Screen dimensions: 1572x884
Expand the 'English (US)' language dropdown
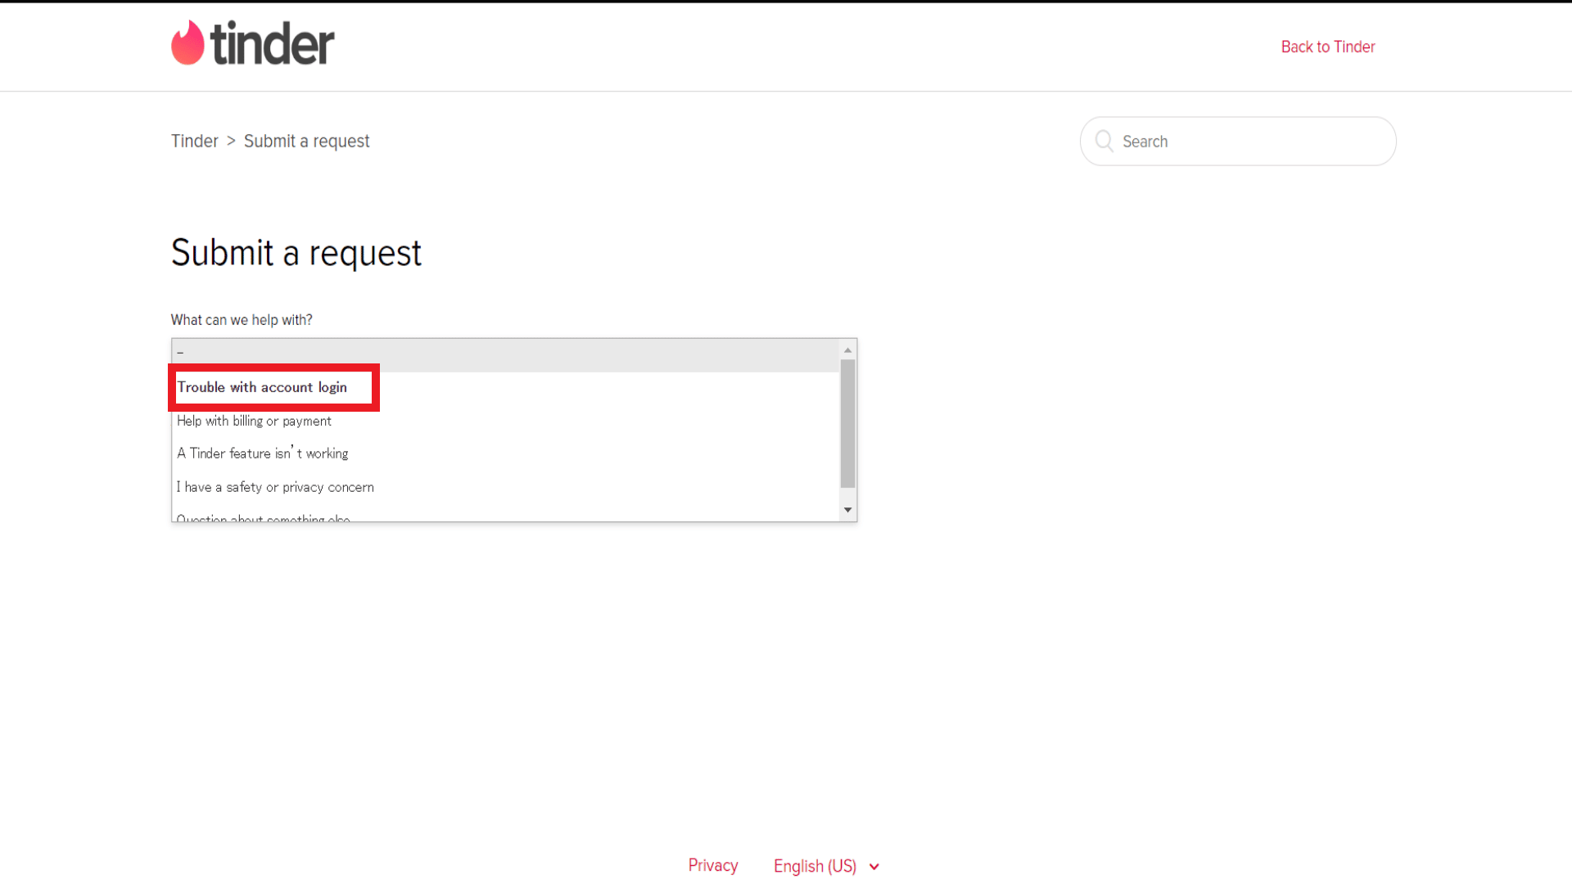[x=826, y=866]
